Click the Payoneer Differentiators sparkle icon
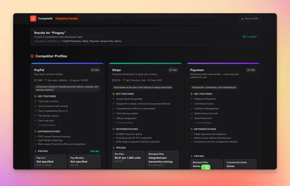 [191, 129]
